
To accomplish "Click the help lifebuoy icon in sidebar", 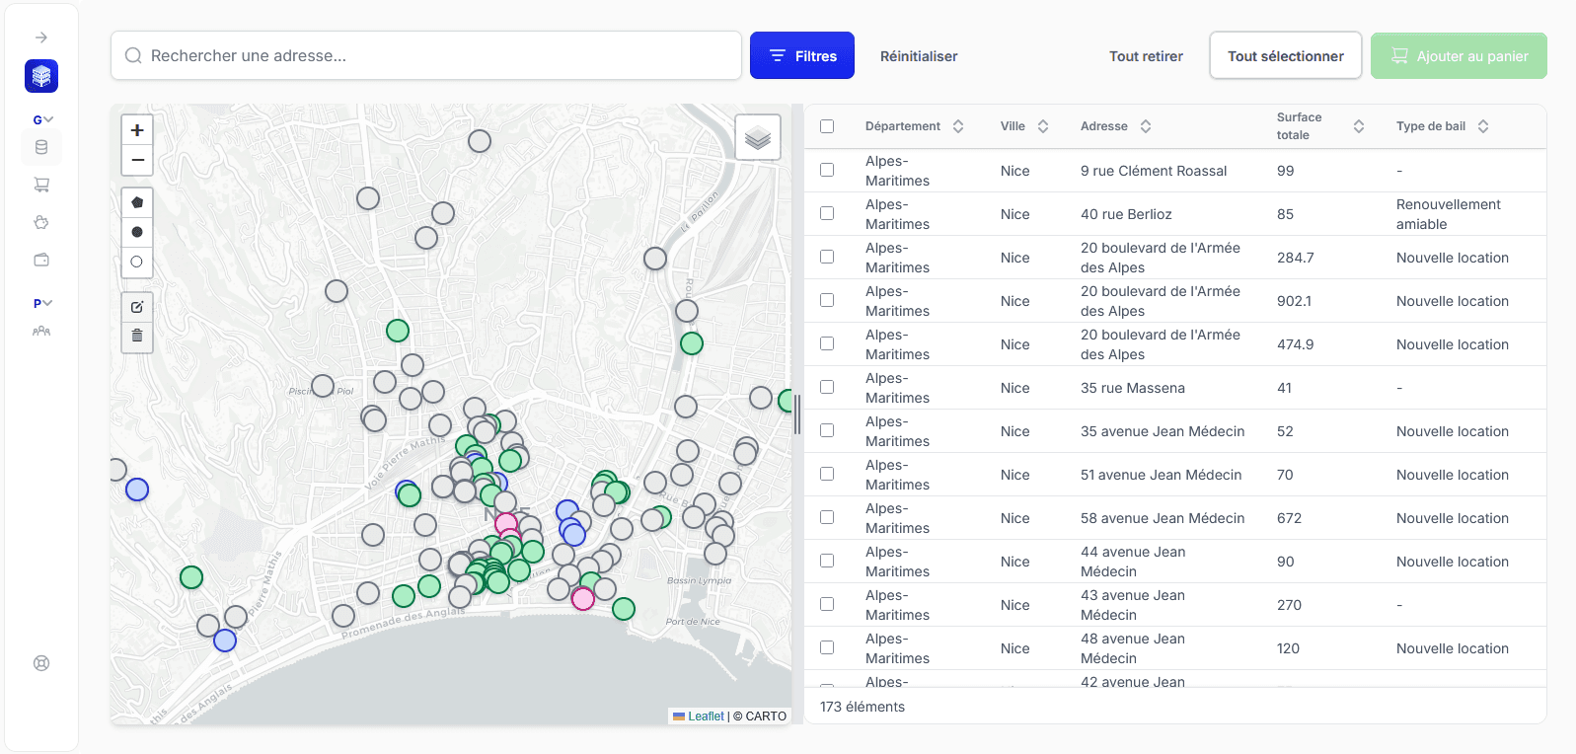I will 41,663.
